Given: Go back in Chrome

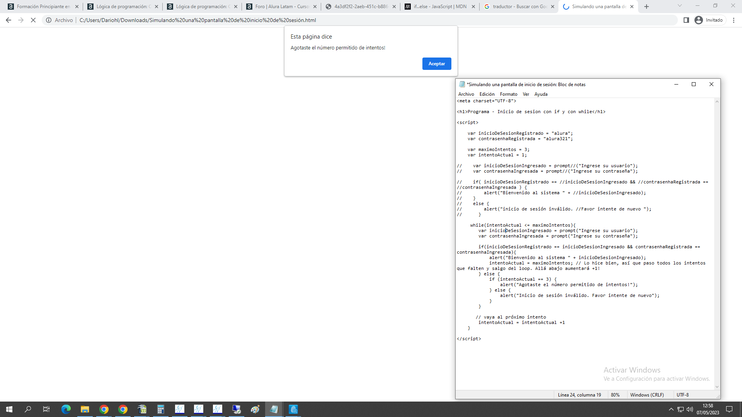Looking at the screenshot, I should (x=9, y=20).
